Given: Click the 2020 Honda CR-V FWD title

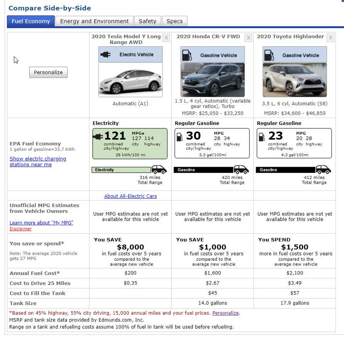Looking at the screenshot, I should (208, 36).
